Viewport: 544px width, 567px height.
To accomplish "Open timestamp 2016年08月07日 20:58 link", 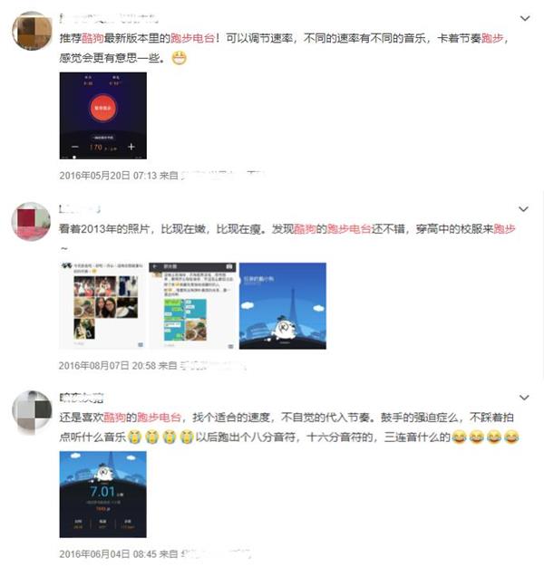I will click(x=108, y=366).
